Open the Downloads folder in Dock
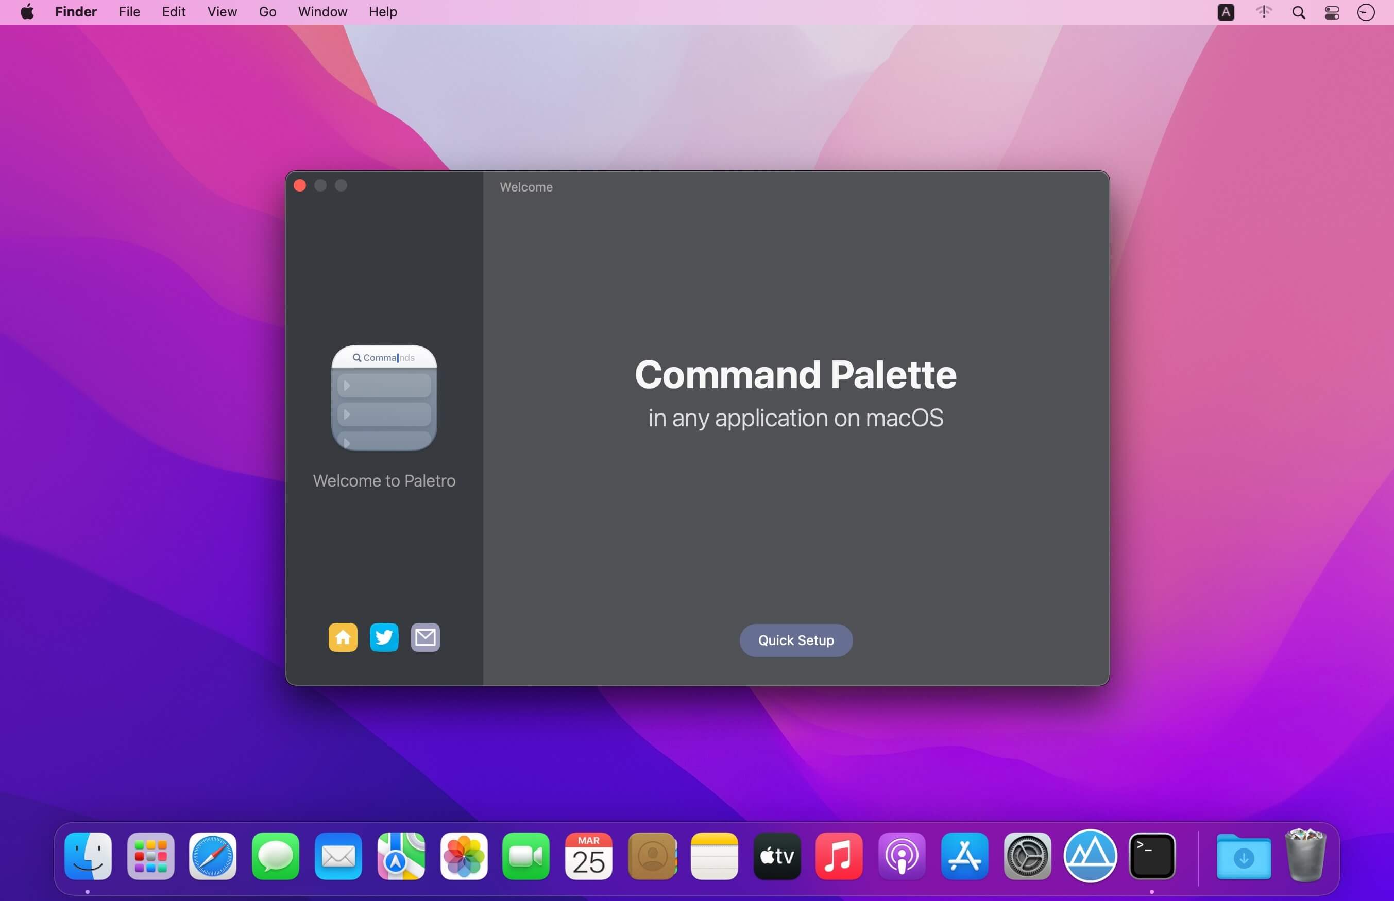Screen dimensions: 1394x901 point(1244,857)
